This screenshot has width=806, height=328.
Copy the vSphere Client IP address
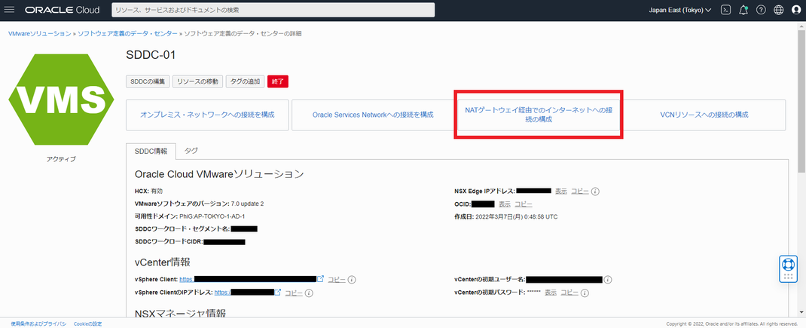coord(294,293)
